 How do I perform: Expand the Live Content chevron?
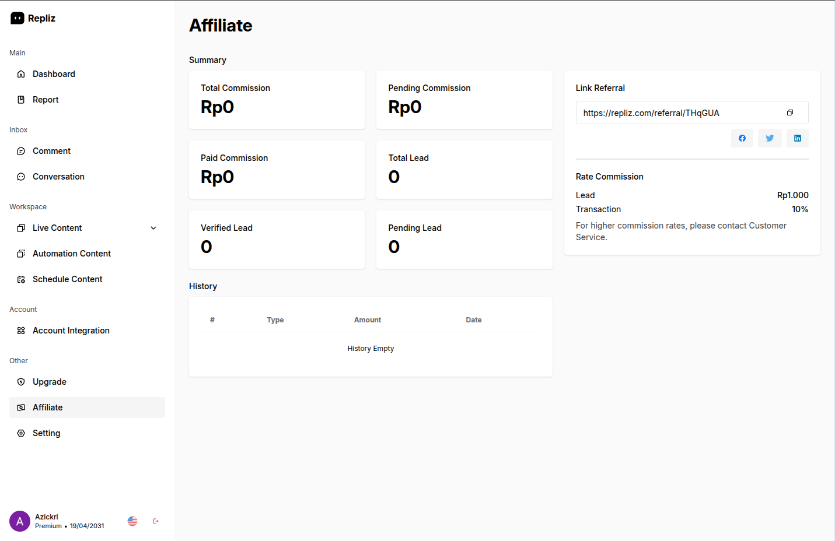[153, 228]
